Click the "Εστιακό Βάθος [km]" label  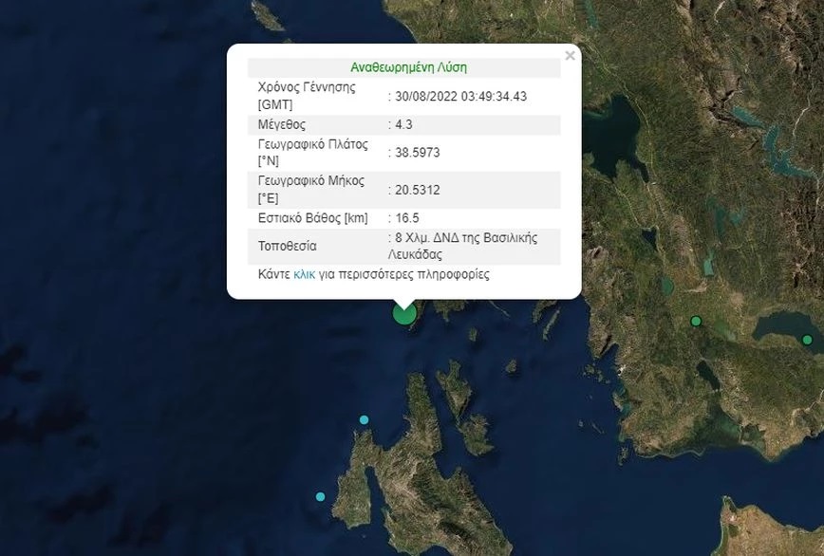[312, 218]
